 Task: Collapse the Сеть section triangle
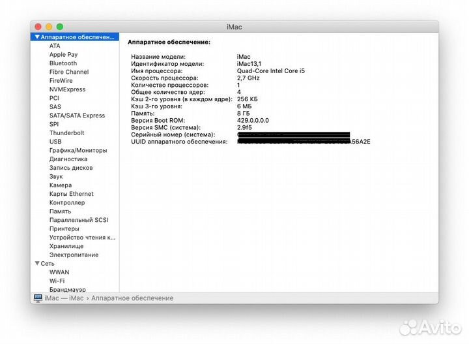tap(37, 263)
